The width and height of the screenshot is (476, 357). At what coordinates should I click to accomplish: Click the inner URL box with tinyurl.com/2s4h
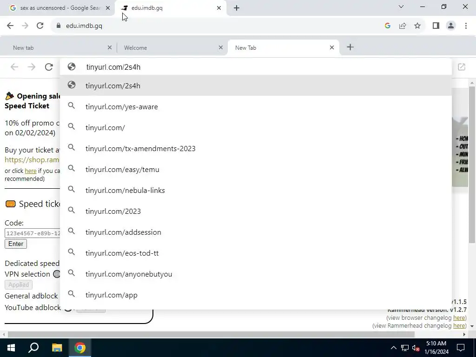256,67
